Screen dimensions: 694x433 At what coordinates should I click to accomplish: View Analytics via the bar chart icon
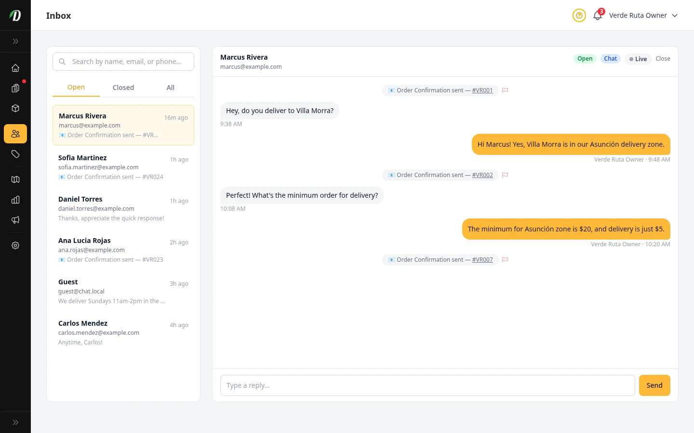tap(15, 200)
